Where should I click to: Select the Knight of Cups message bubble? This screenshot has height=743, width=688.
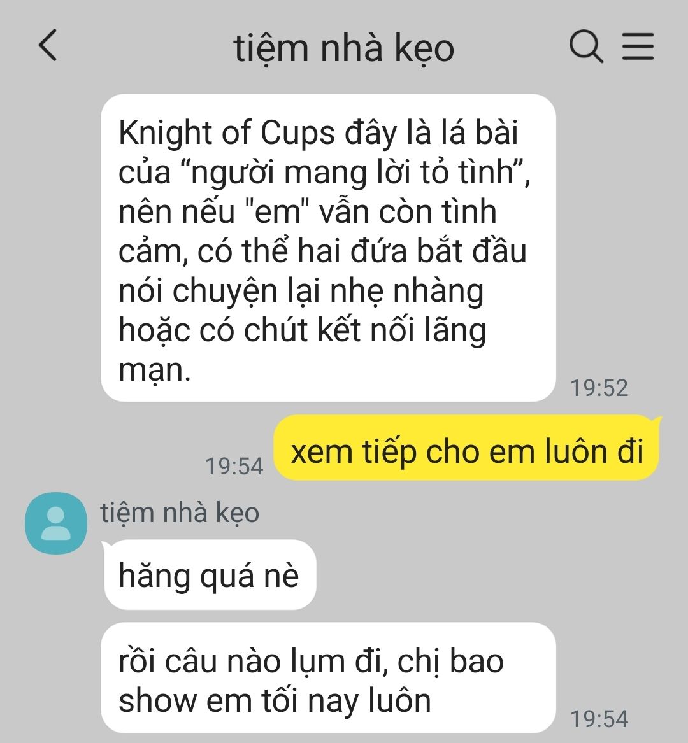pos(328,248)
